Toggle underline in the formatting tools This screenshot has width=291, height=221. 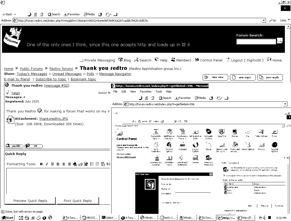pyautogui.click(x=52, y=164)
